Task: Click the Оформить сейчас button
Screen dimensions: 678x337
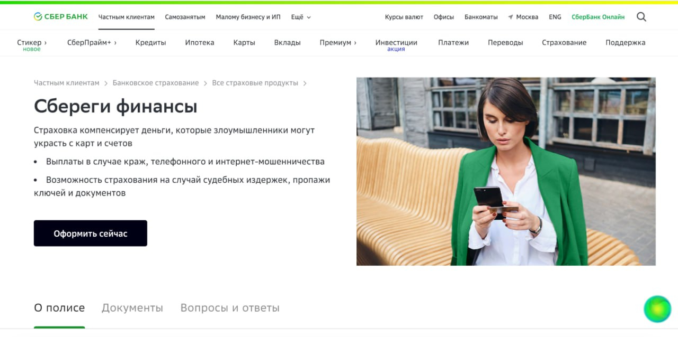Action: click(x=91, y=233)
